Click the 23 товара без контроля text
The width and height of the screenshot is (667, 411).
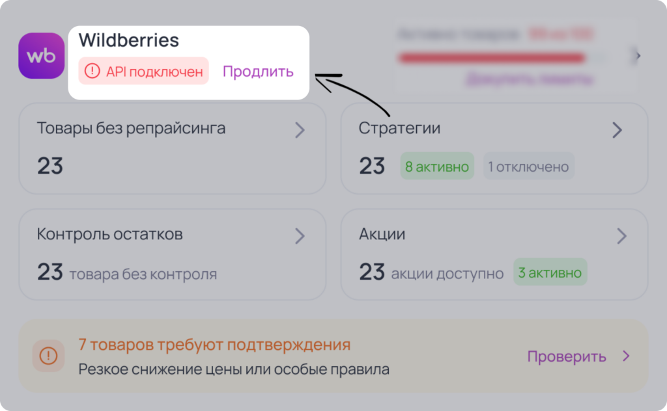coord(127,272)
